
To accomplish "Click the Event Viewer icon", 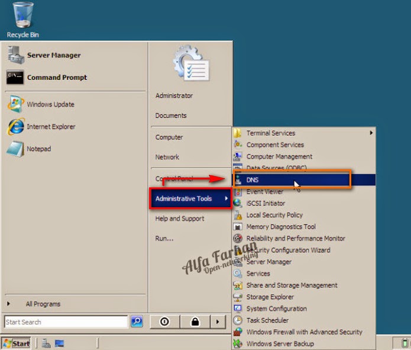I will click(238, 192).
